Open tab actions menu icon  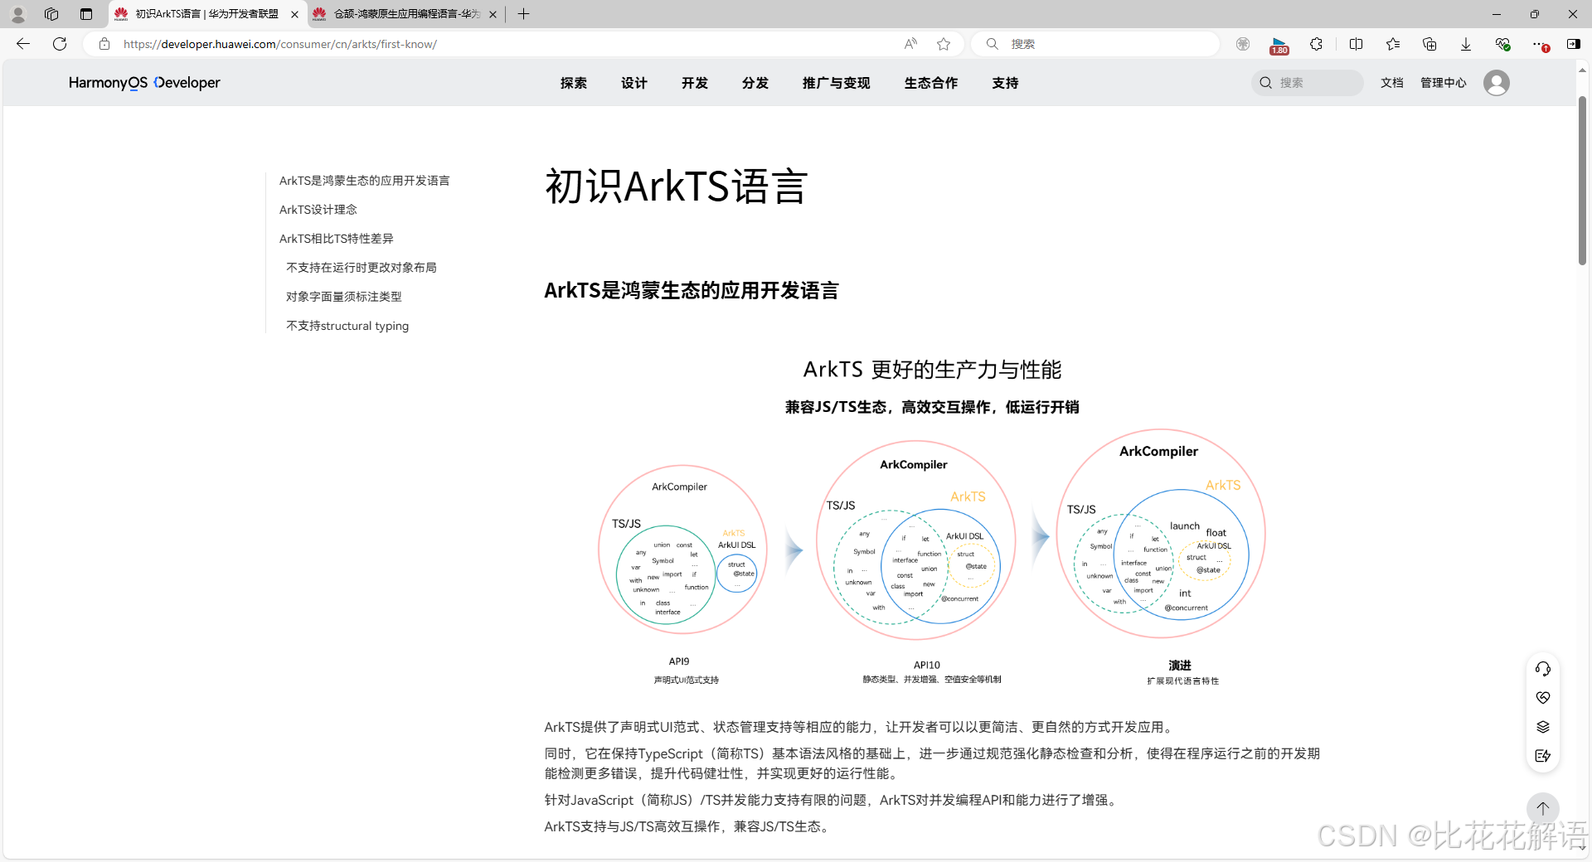tap(86, 14)
